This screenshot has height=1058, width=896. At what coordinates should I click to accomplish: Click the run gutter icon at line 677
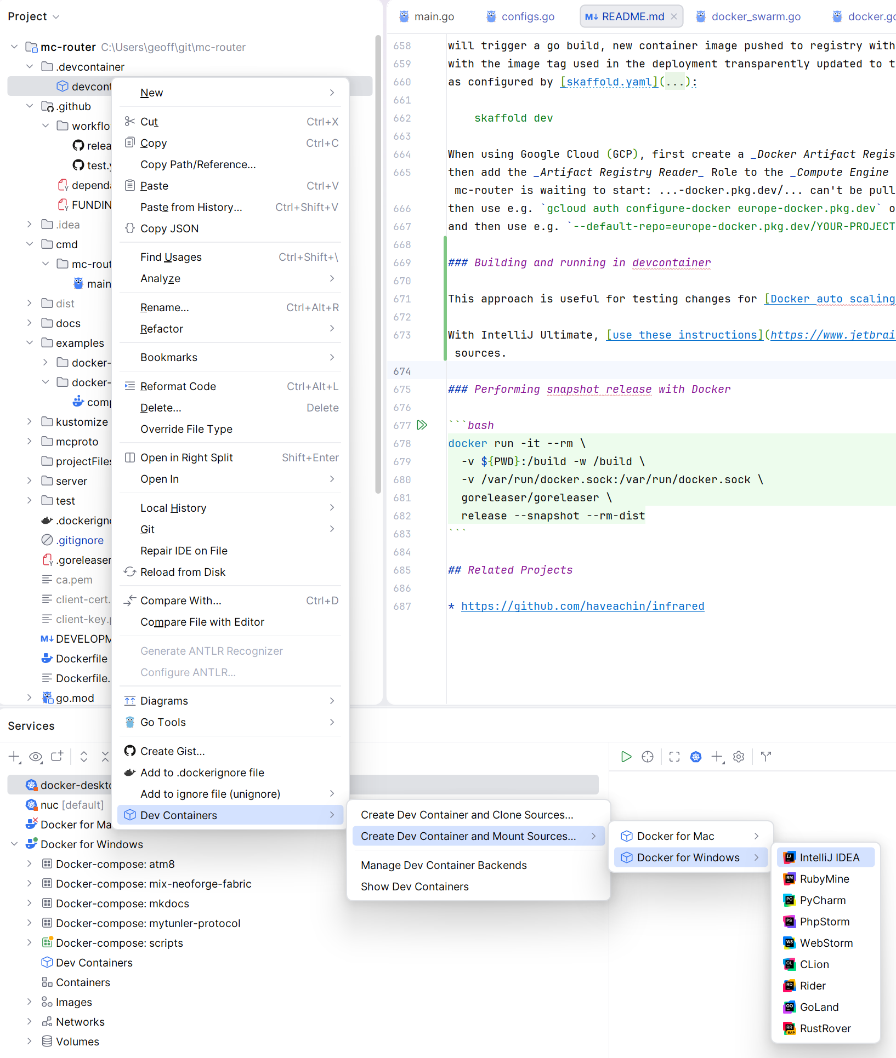click(422, 425)
